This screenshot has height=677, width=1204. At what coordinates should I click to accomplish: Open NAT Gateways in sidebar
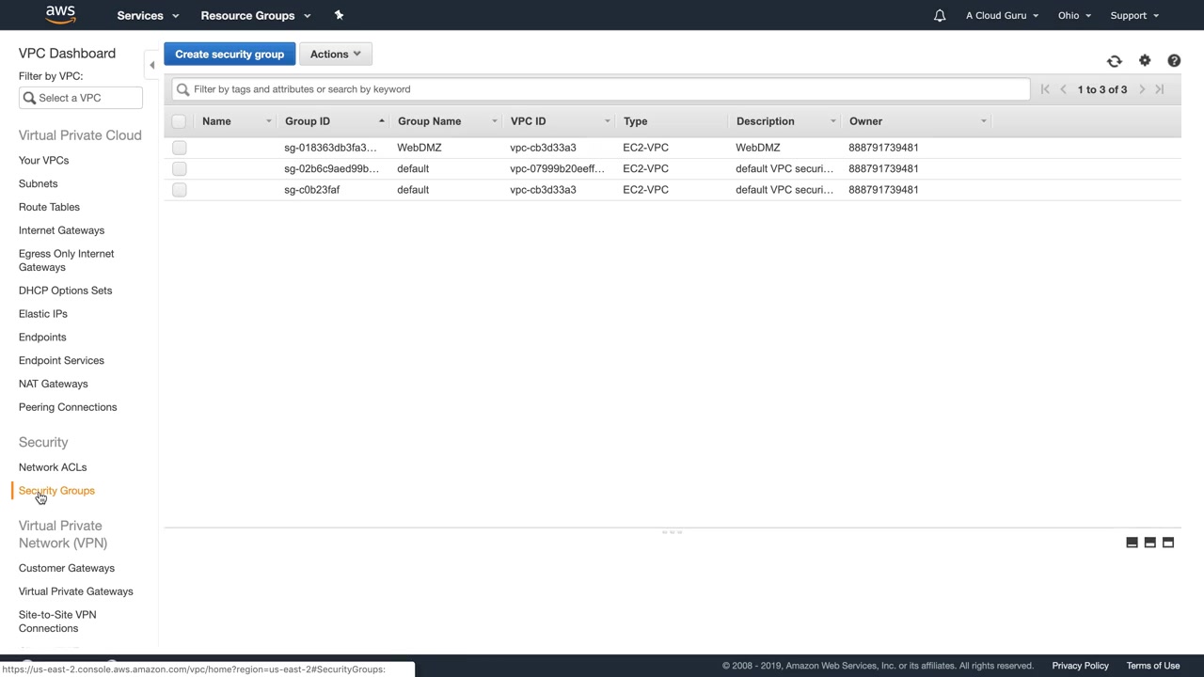[x=53, y=384]
